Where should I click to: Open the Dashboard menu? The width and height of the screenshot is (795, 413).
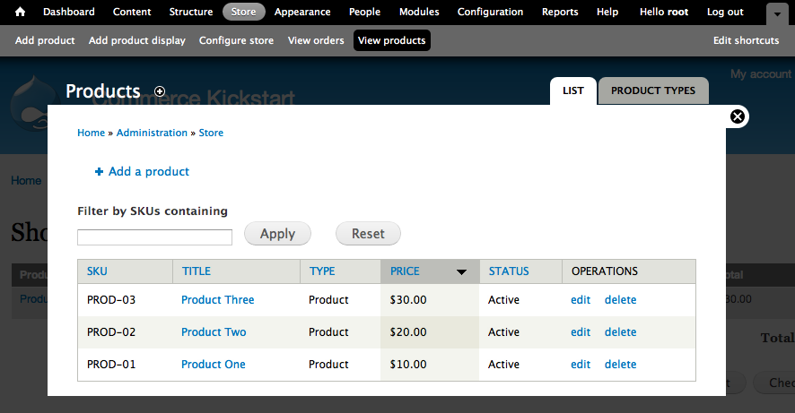click(69, 12)
